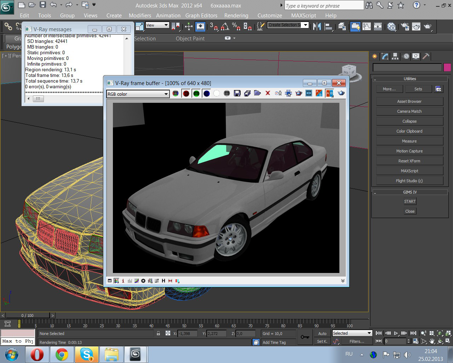Open the Align tool
453x363 pixels.
point(328,27)
